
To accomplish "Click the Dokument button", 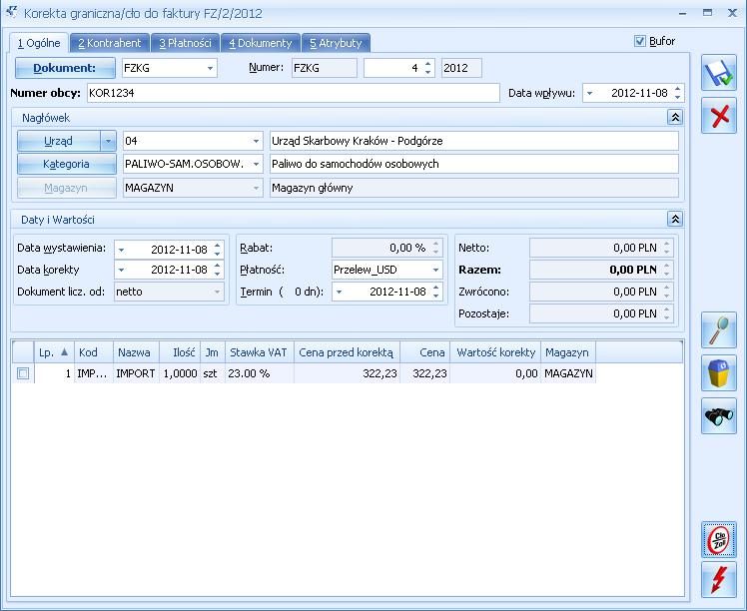I will tap(65, 68).
